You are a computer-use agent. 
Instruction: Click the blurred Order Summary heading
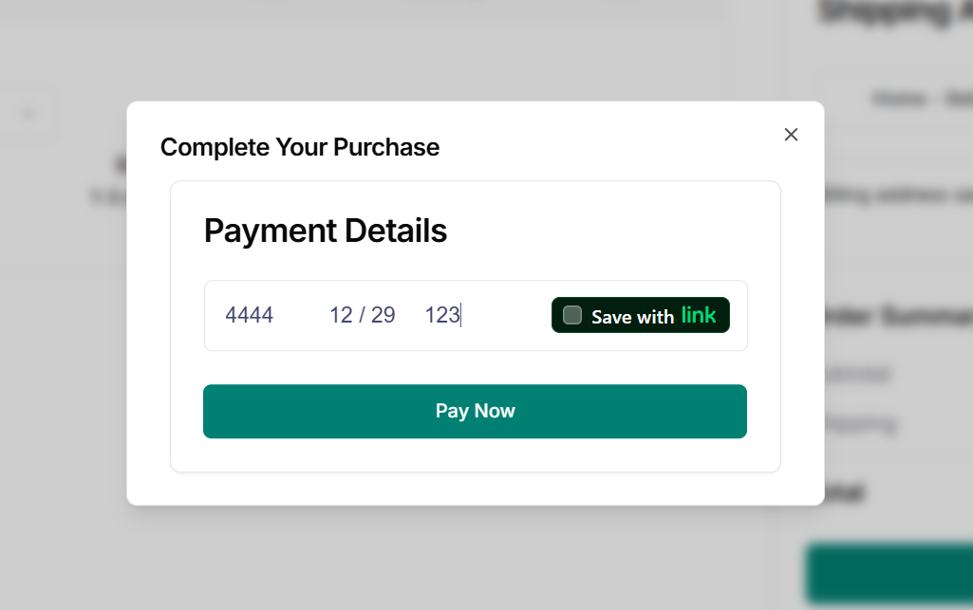tap(899, 316)
